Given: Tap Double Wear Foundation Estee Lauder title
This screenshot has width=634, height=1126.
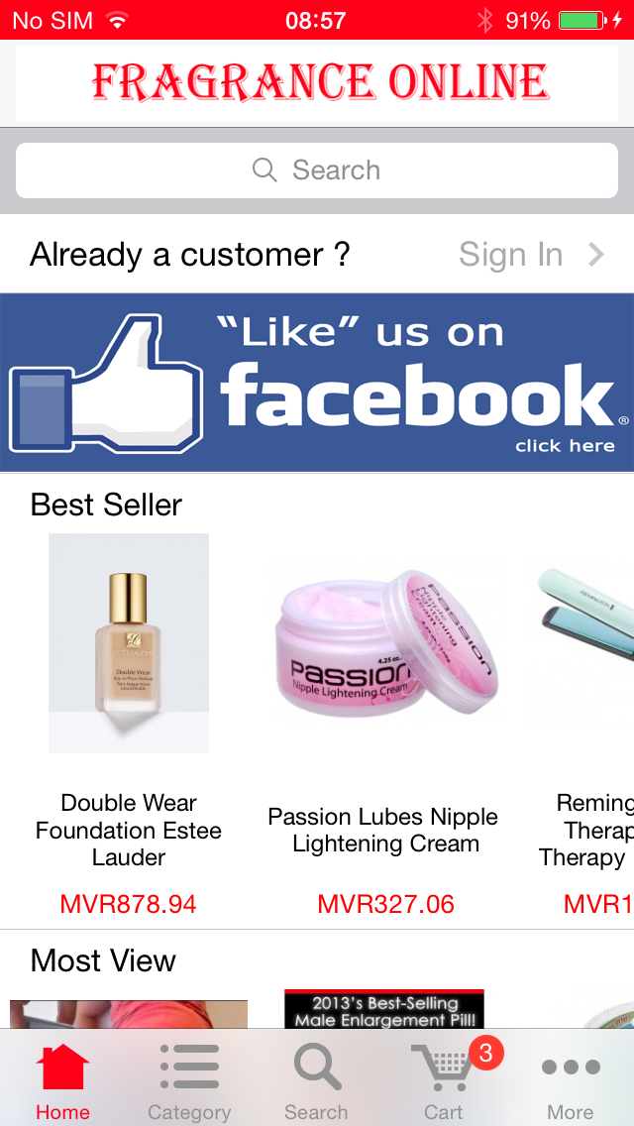Looking at the screenshot, I should point(129,831).
